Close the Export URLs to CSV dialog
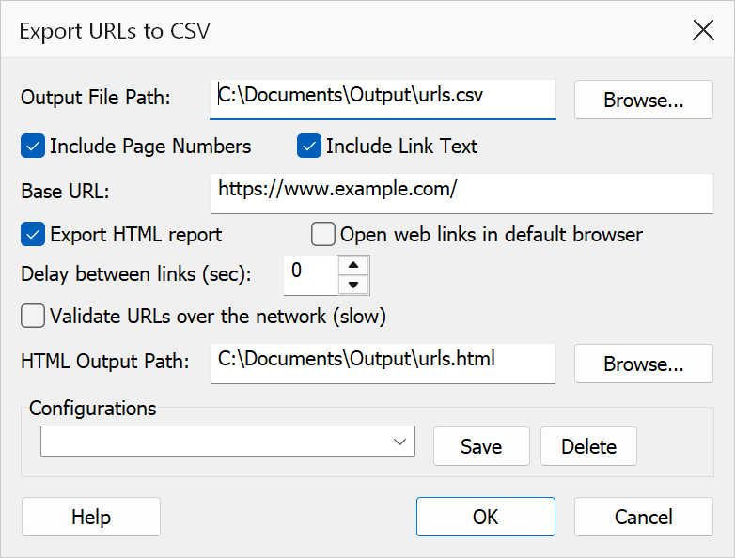Viewport: 735px width, 558px height. [x=703, y=30]
